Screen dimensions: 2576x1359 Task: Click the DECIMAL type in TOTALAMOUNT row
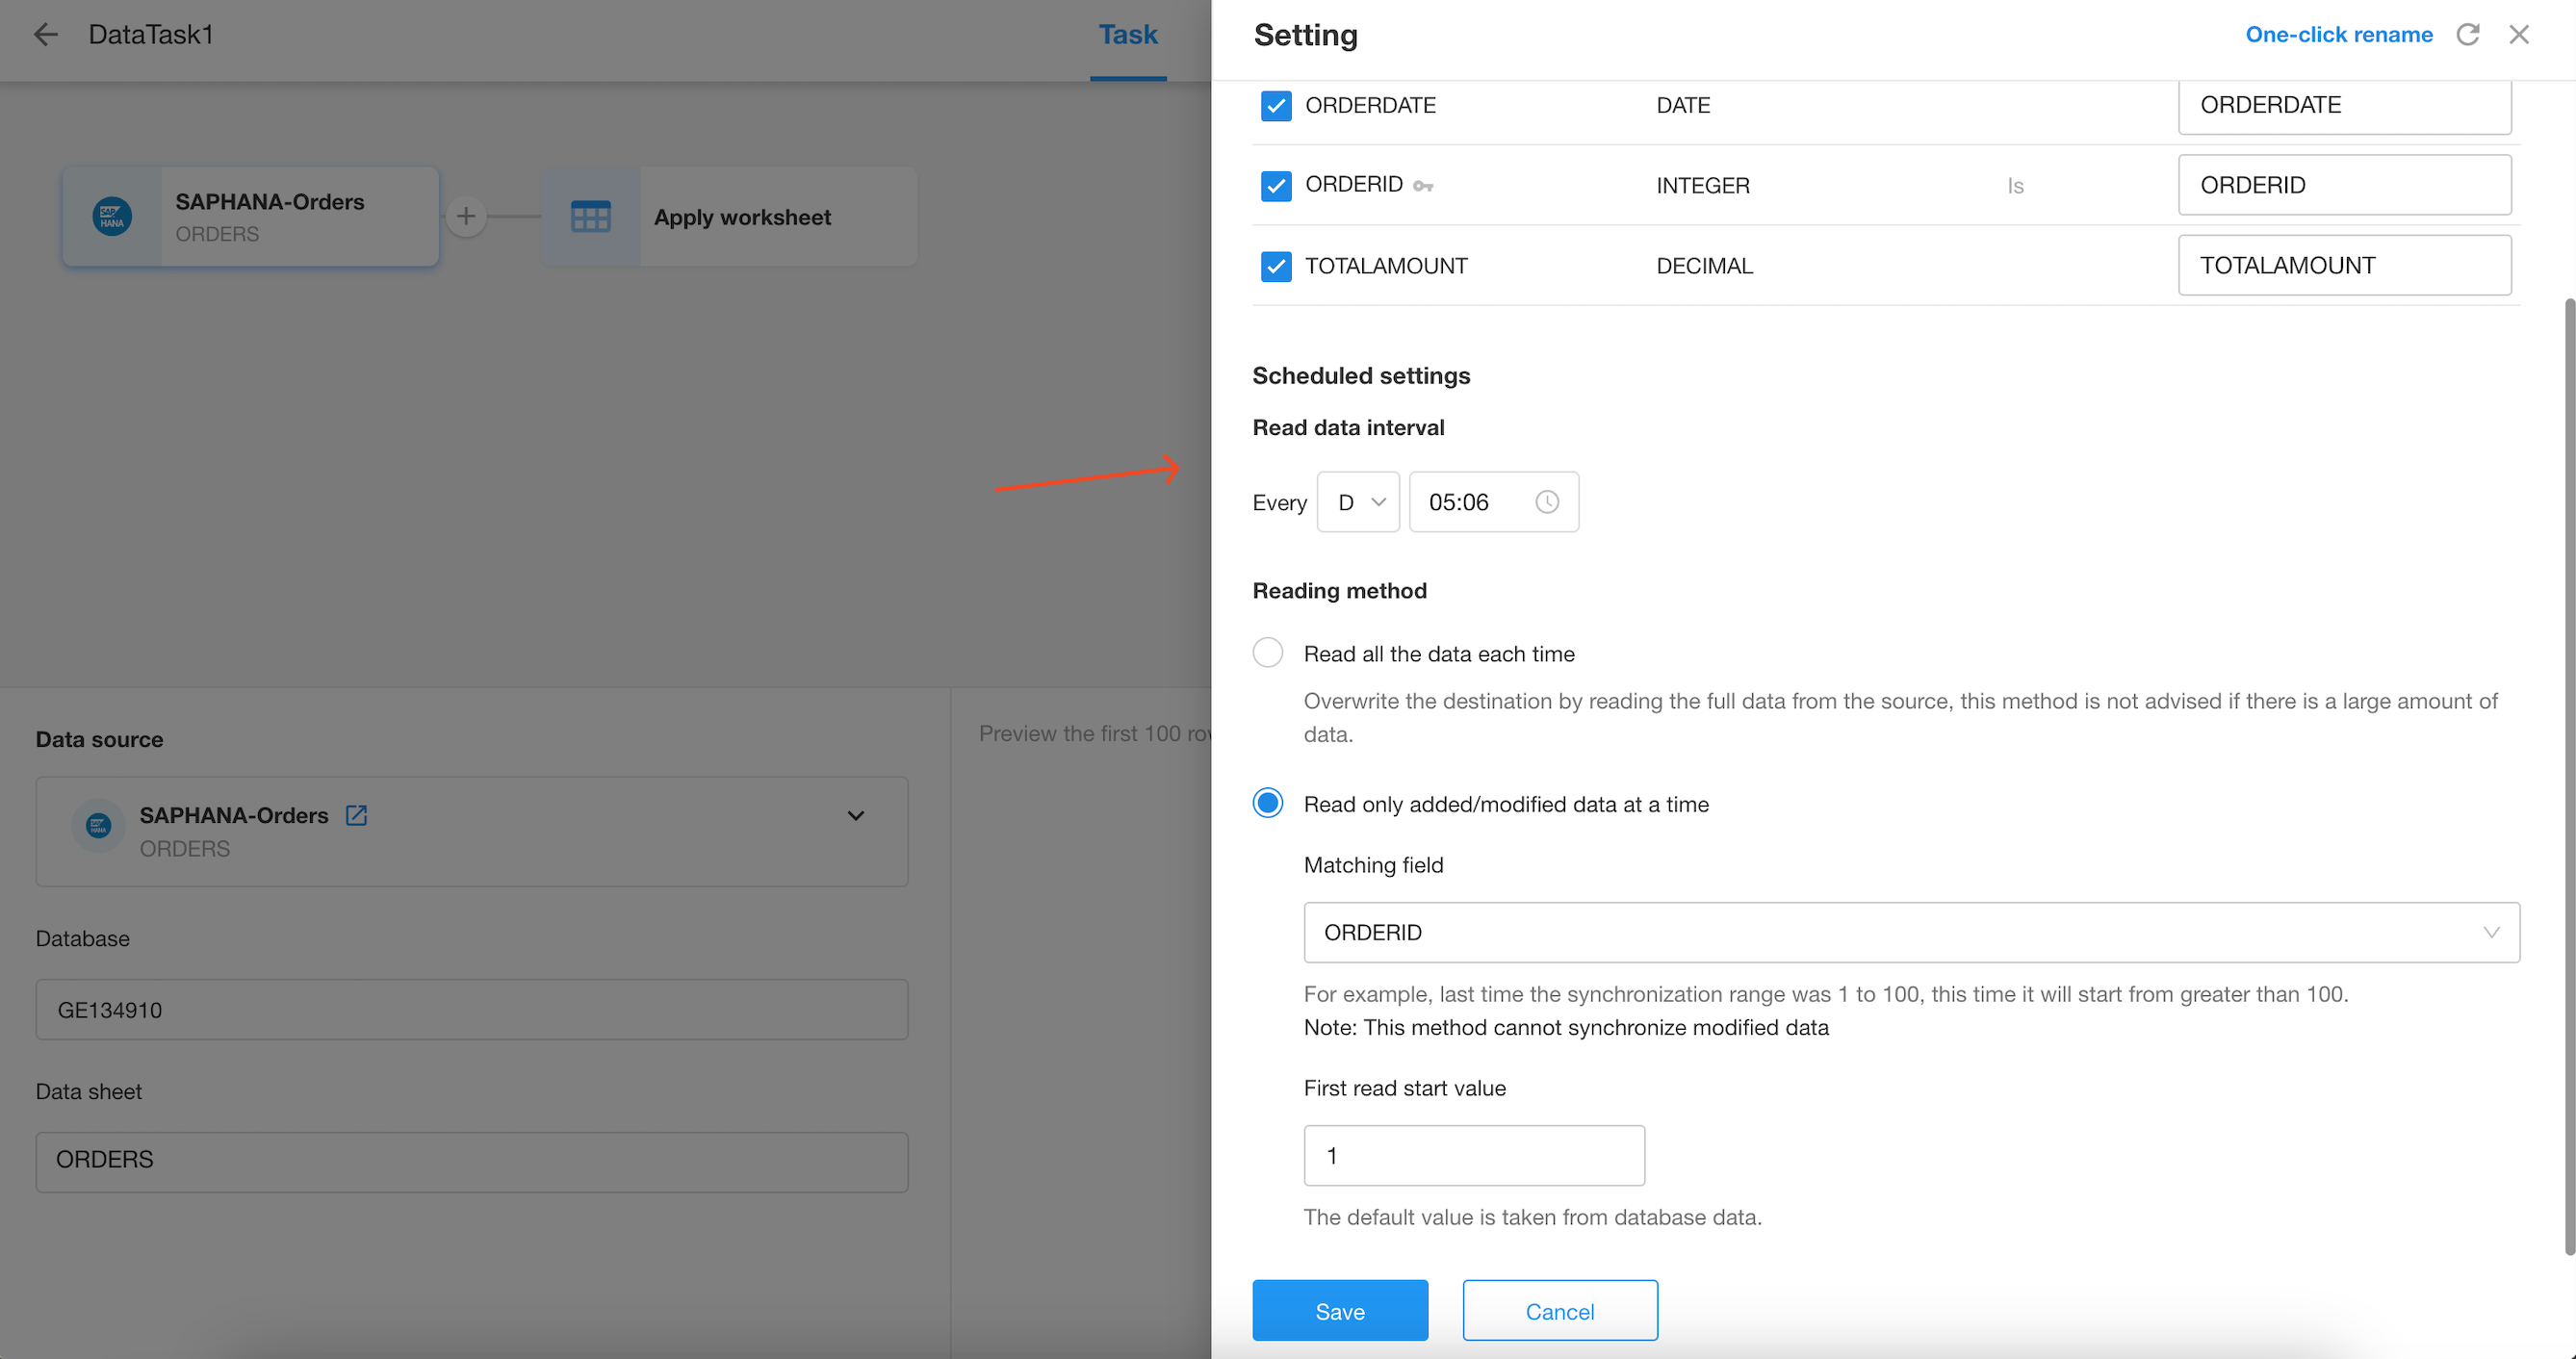1704,266
